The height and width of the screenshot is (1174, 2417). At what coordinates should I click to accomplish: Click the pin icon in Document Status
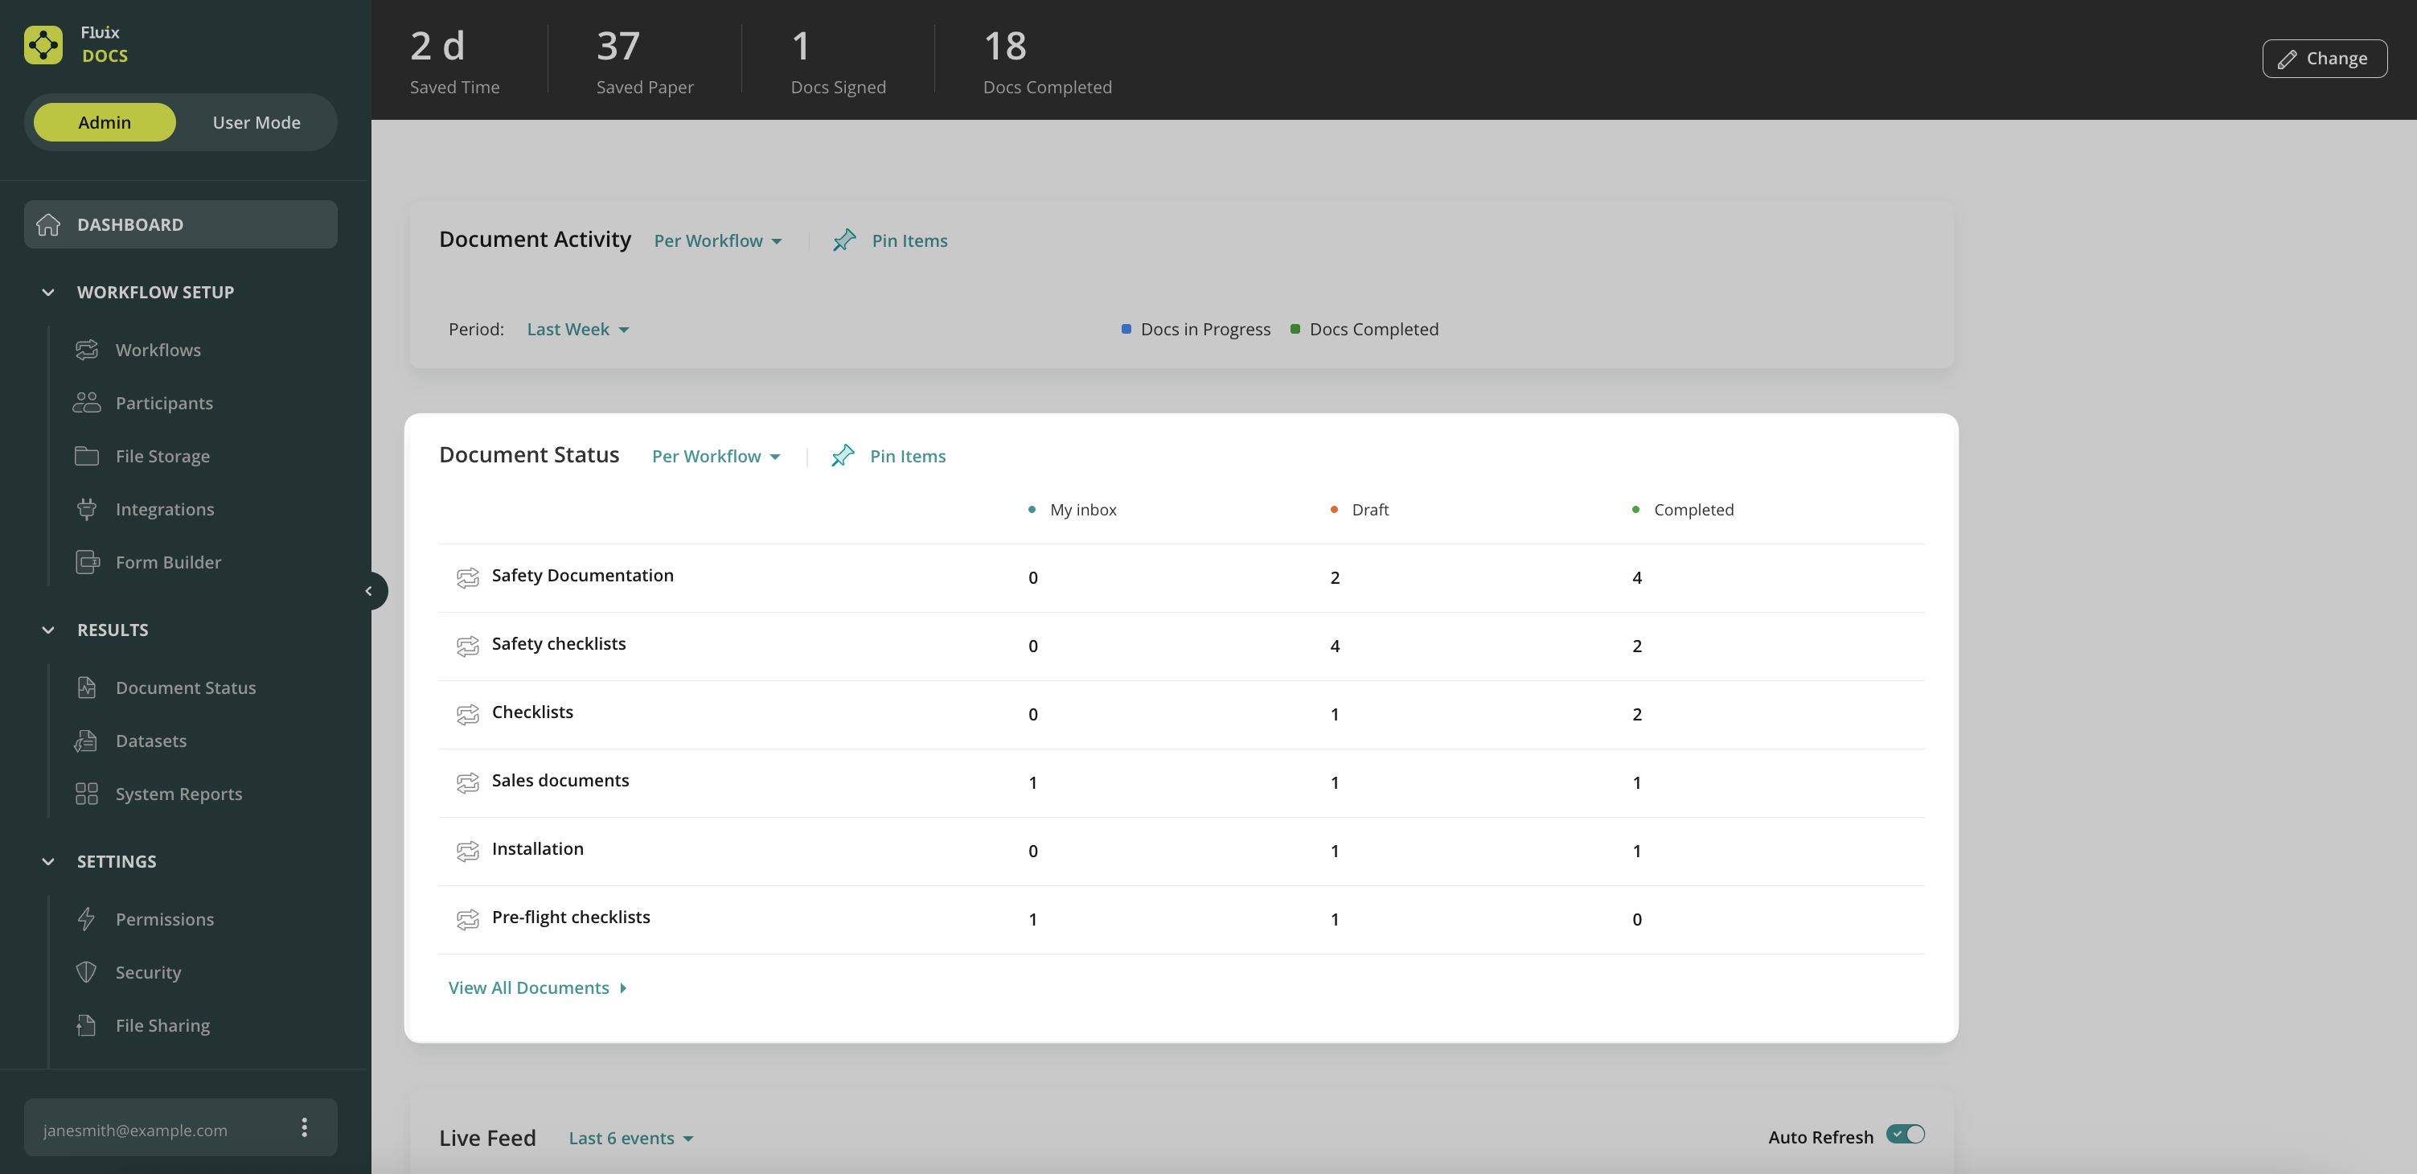[x=842, y=456]
